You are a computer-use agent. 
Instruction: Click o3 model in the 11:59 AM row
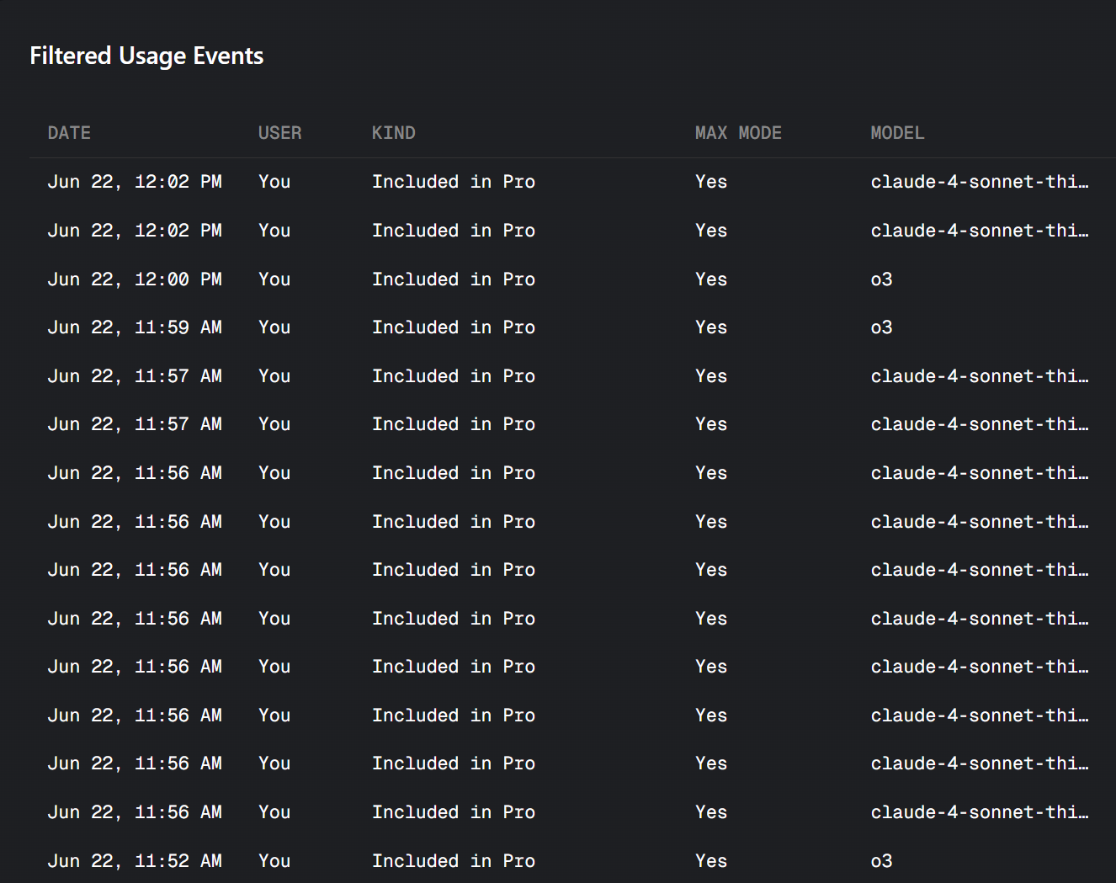pos(881,327)
